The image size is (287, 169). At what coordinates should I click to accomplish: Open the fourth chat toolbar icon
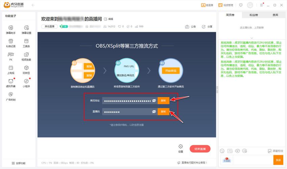[245, 151]
